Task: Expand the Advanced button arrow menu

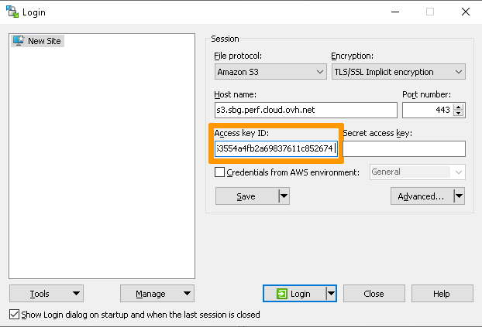Action: pos(460,196)
